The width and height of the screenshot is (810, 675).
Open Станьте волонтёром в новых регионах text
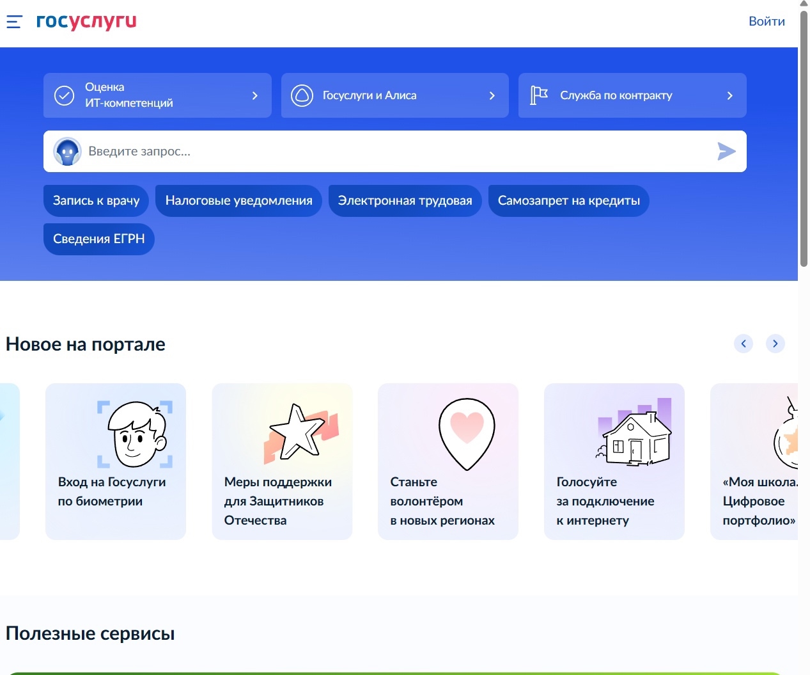click(442, 501)
